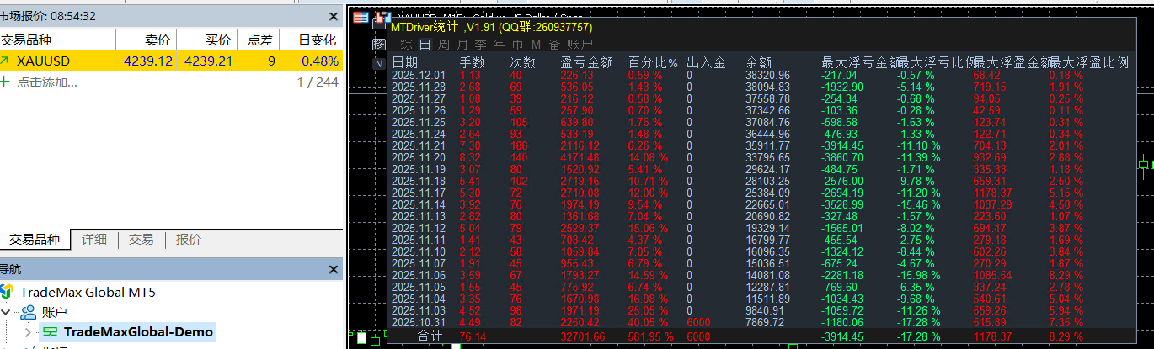Click the 手数 column header
Screen dimensions: 1154x349
tap(472, 62)
